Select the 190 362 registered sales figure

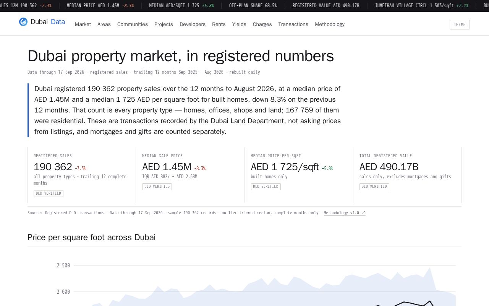coord(53,167)
